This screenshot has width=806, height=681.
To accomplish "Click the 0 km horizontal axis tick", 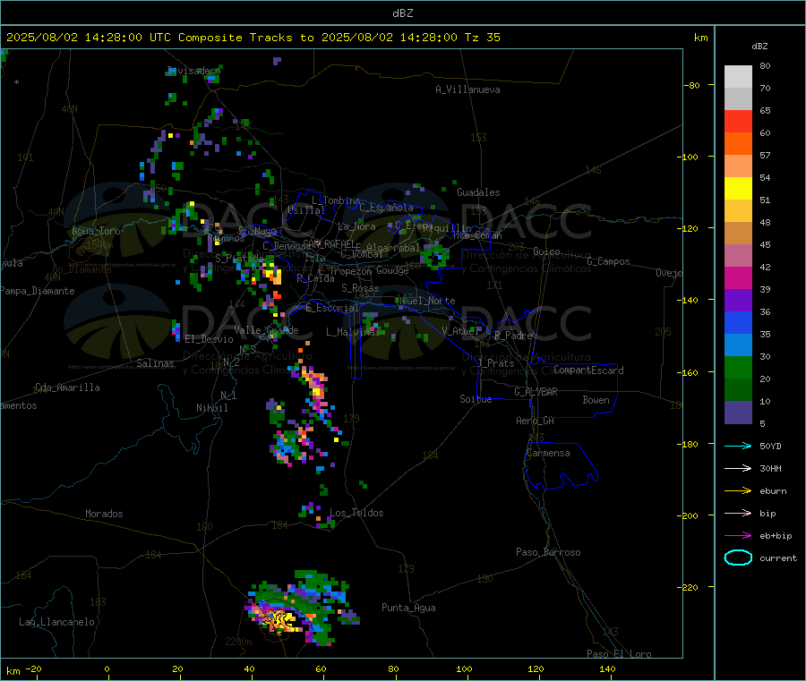I will (x=107, y=669).
